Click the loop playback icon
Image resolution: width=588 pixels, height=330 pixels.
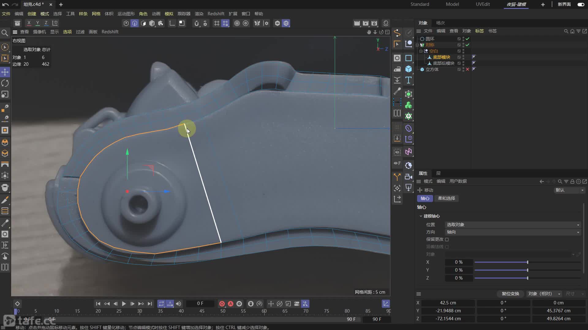coord(161,304)
